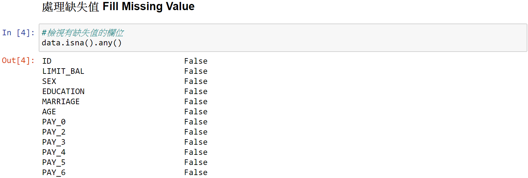The height and width of the screenshot is (178, 528).
Task: Select the PAY_5 output label
Action: point(54,162)
